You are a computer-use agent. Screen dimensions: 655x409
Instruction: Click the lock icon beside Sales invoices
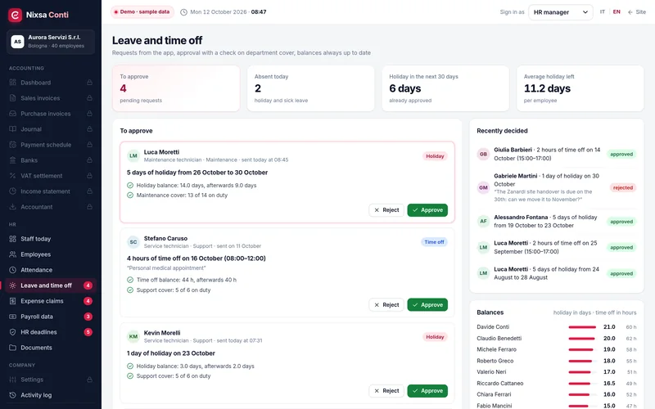[x=89, y=98]
